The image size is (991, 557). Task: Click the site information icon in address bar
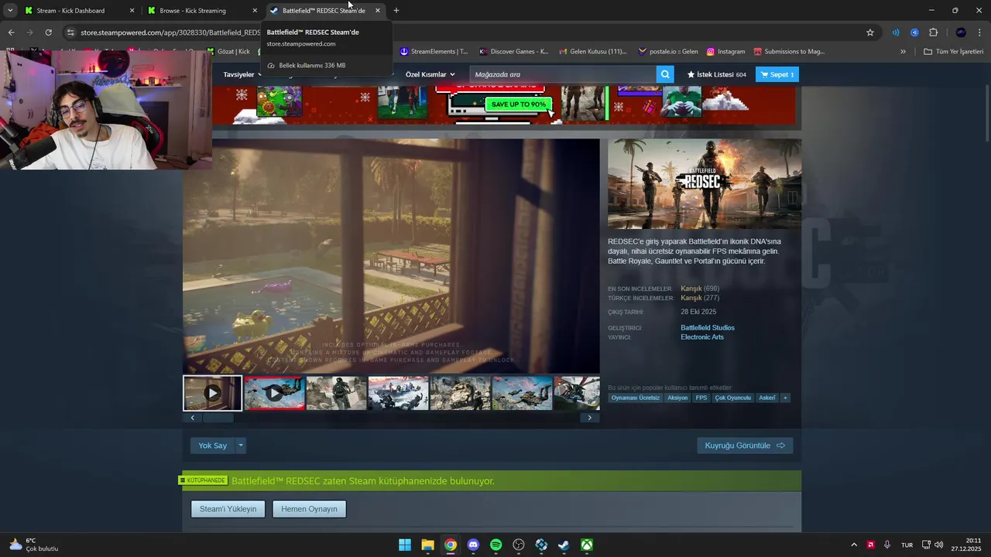(70, 32)
